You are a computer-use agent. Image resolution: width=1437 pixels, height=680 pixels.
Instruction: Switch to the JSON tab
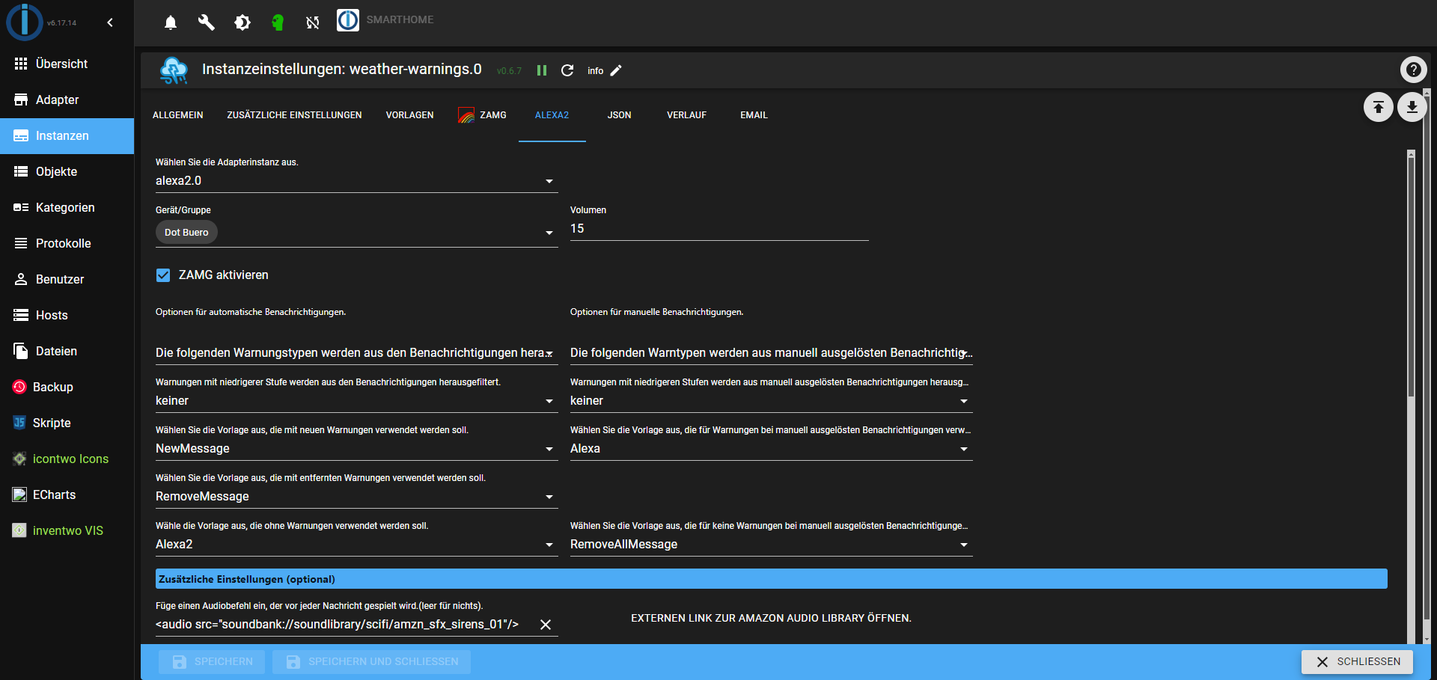(619, 115)
